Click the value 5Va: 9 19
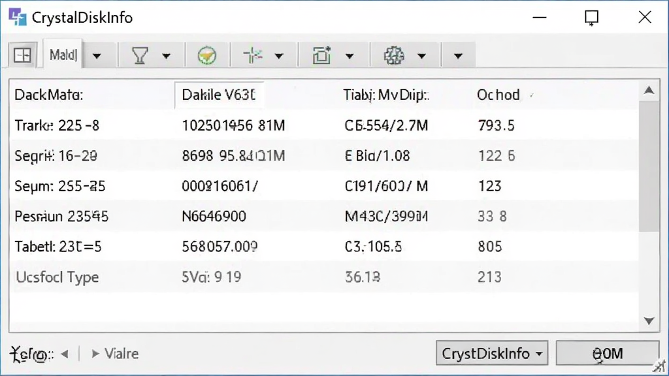The image size is (669, 376). pyautogui.click(x=212, y=277)
